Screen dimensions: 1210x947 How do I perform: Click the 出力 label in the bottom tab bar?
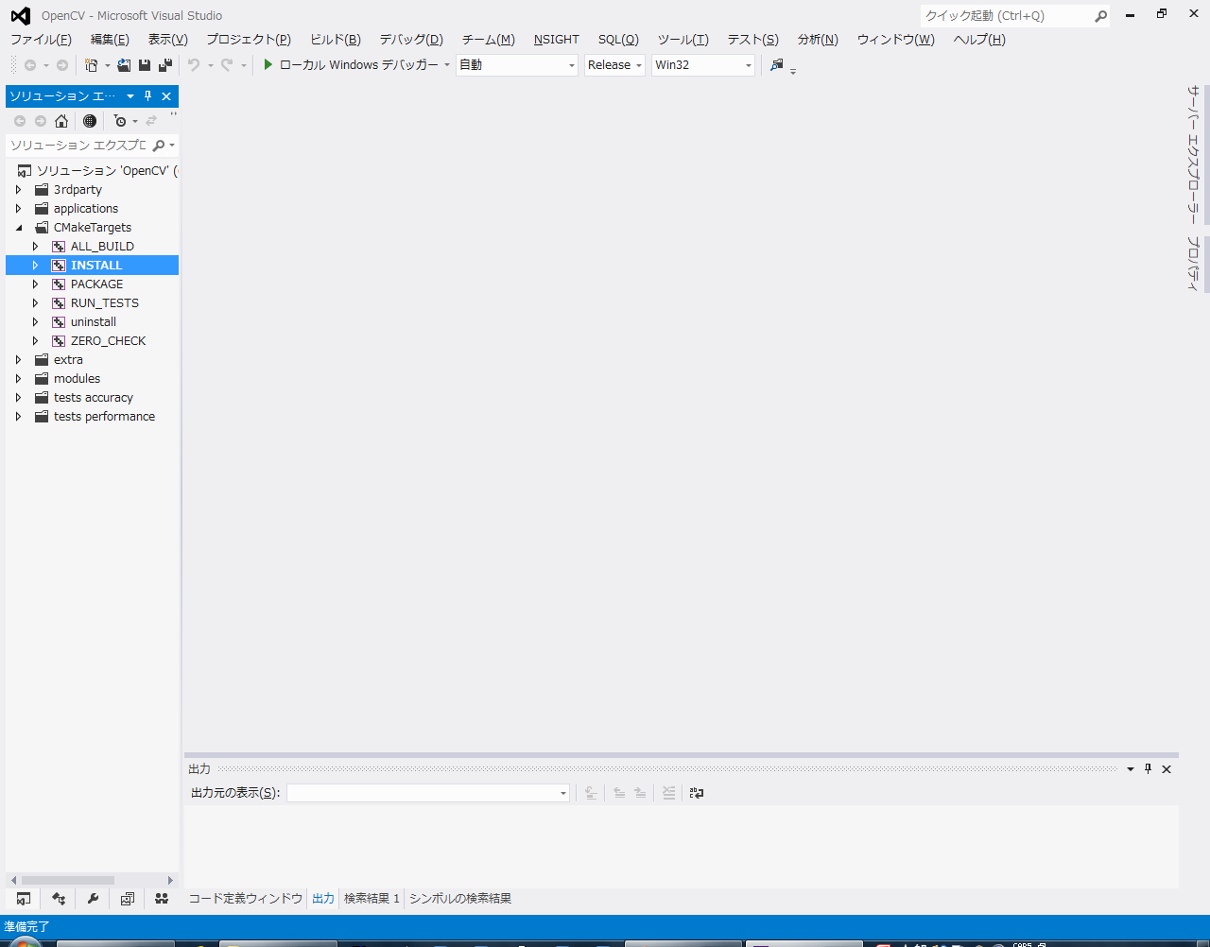pos(322,899)
